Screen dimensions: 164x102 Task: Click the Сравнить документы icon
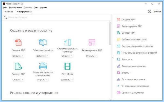(119, 93)
